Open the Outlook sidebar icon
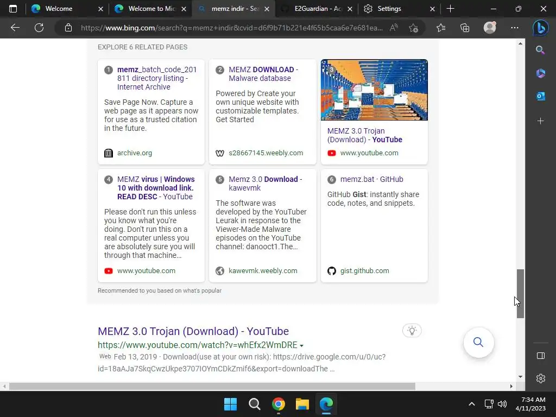Screen dimensions: 556x417 point(540,96)
